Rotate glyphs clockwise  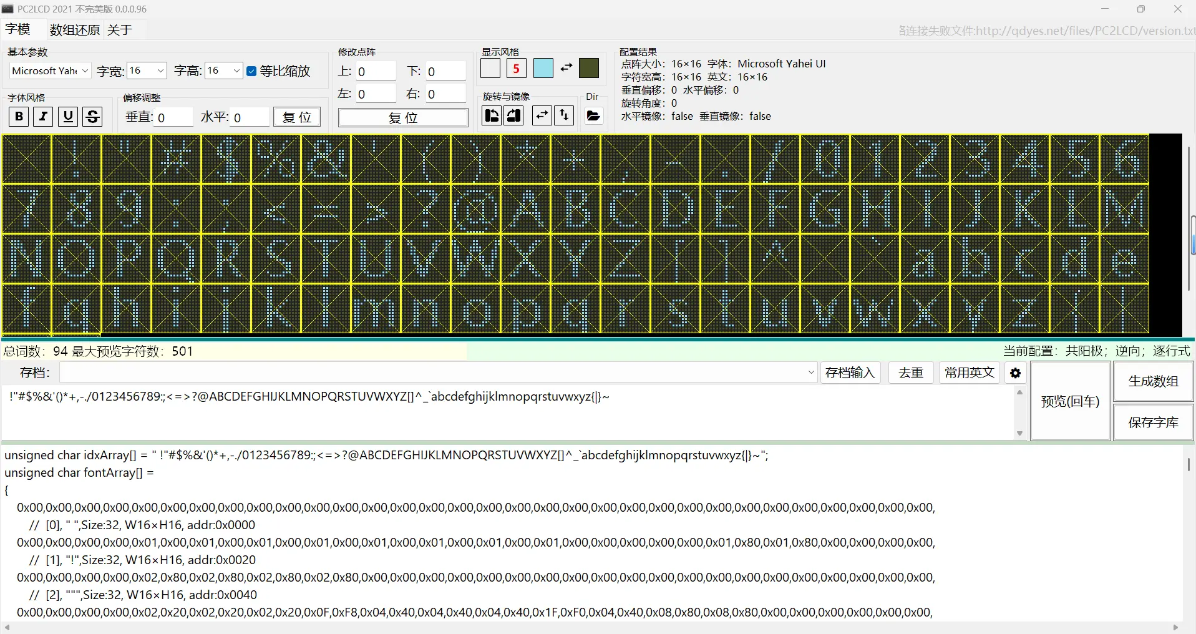(x=514, y=115)
